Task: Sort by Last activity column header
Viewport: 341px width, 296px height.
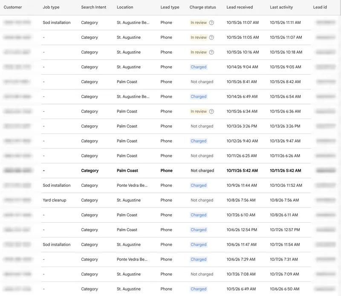Action: tap(281, 7)
